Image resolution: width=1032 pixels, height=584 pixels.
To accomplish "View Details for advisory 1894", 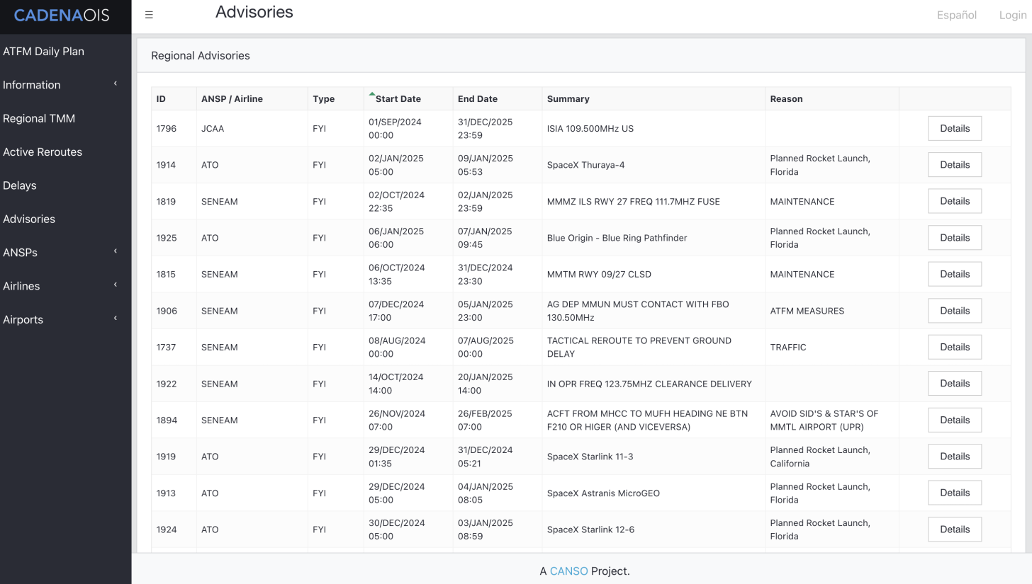I will coord(955,420).
